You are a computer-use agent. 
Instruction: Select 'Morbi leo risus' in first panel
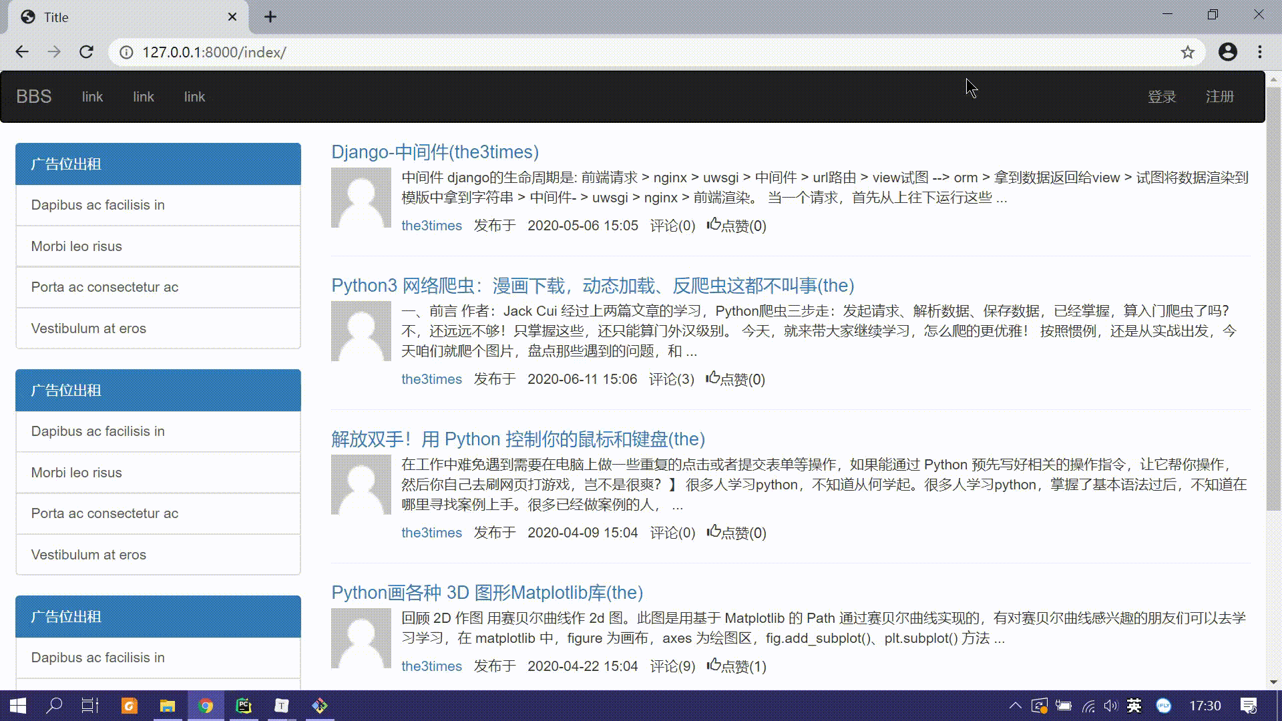[77, 246]
